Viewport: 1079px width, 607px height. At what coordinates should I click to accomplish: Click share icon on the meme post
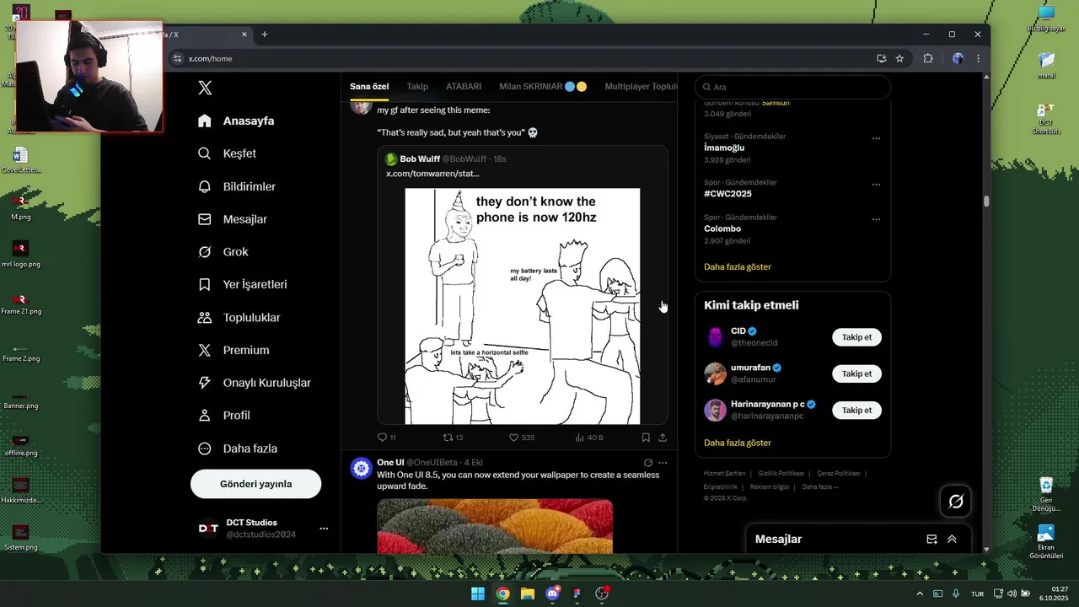tap(663, 438)
